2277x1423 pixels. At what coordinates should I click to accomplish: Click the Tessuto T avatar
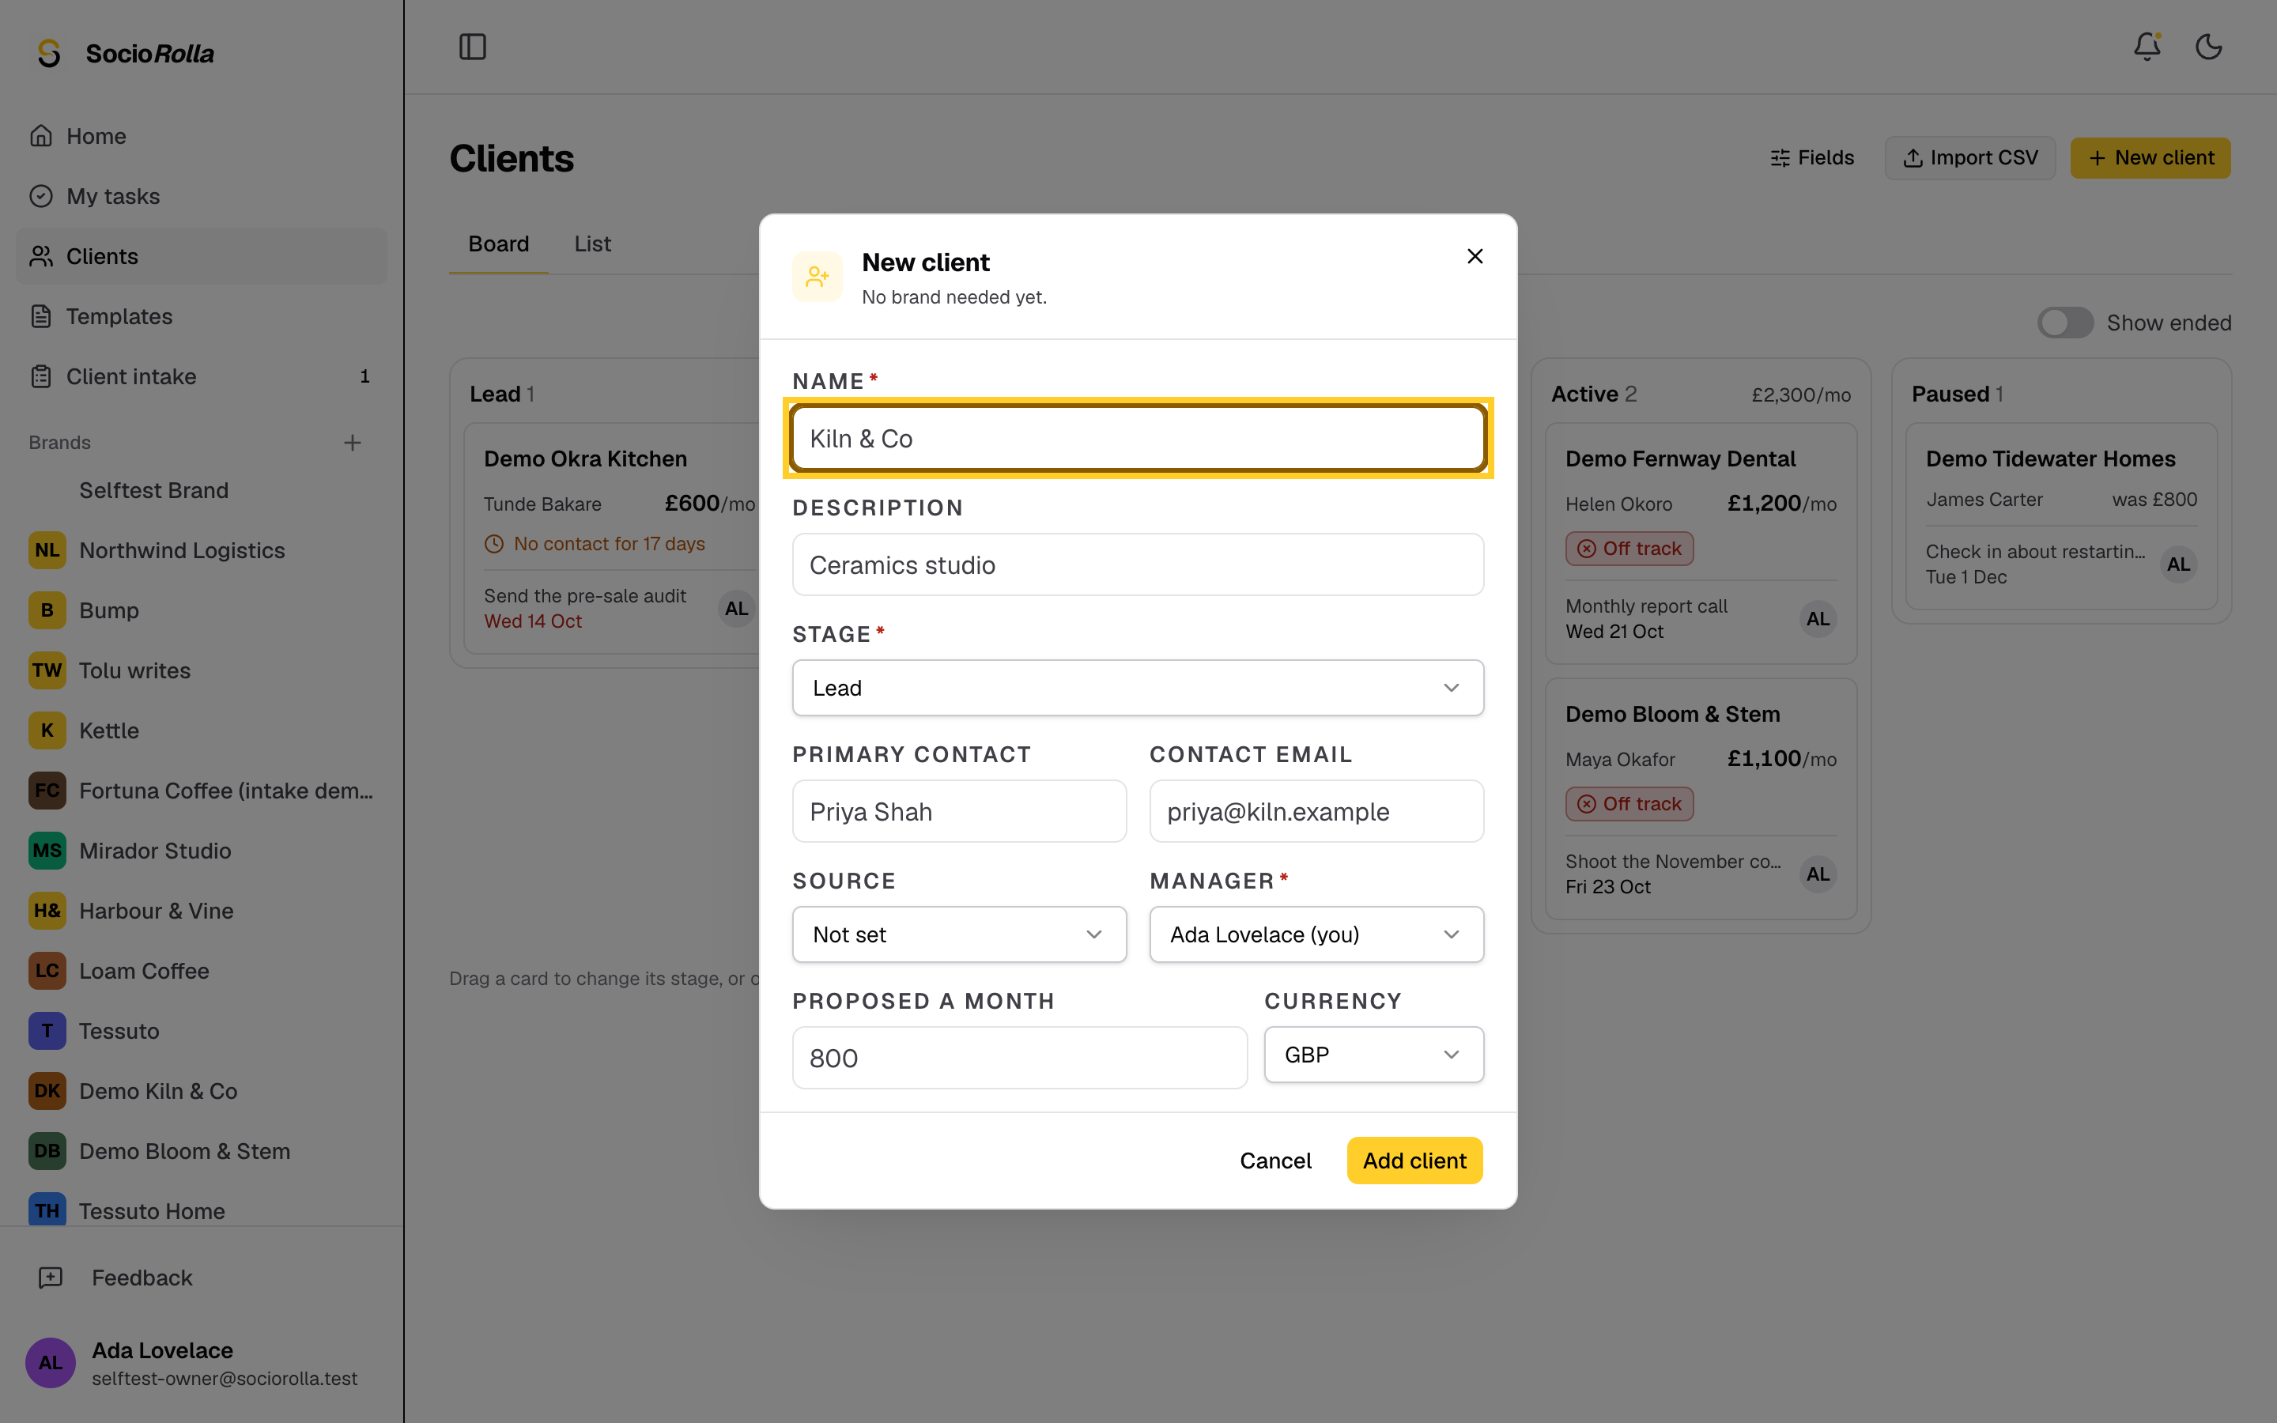tap(47, 1032)
